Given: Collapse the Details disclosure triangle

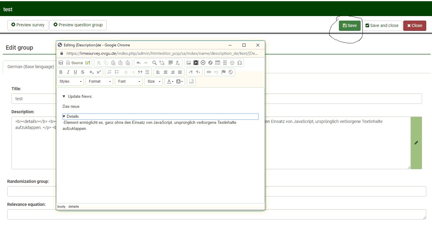Looking at the screenshot, I should click(x=64, y=116).
